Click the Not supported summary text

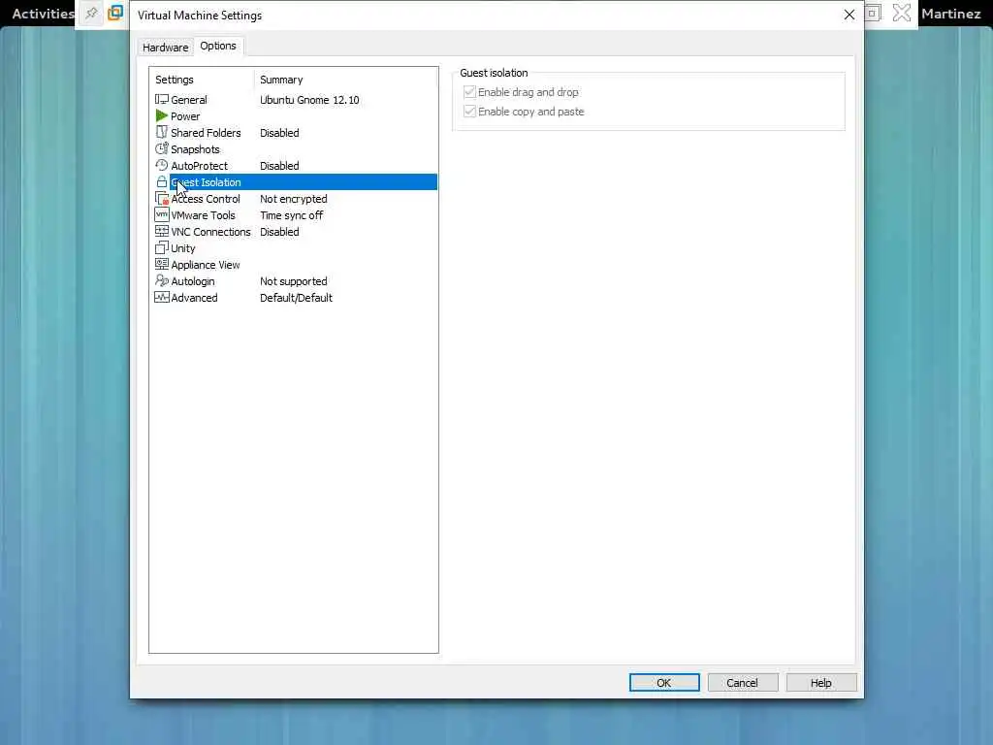click(x=293, y=280)
